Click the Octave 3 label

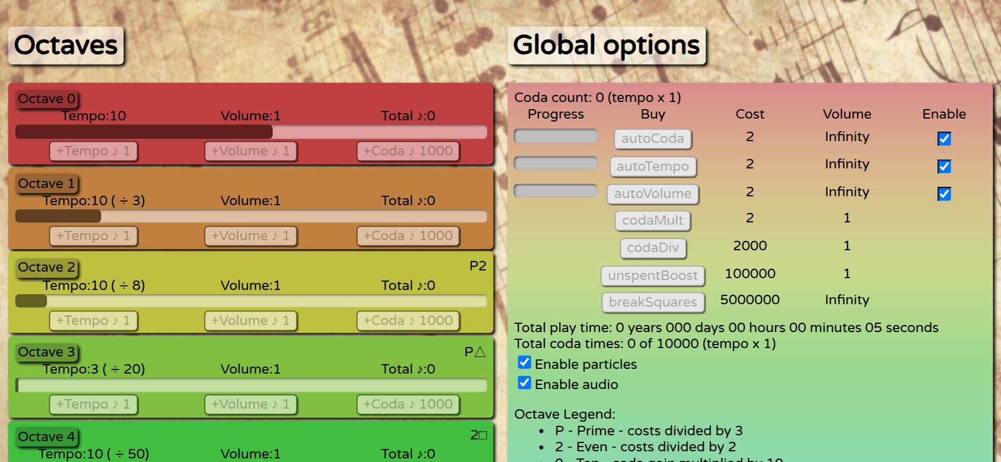click(x=47, y=352)
